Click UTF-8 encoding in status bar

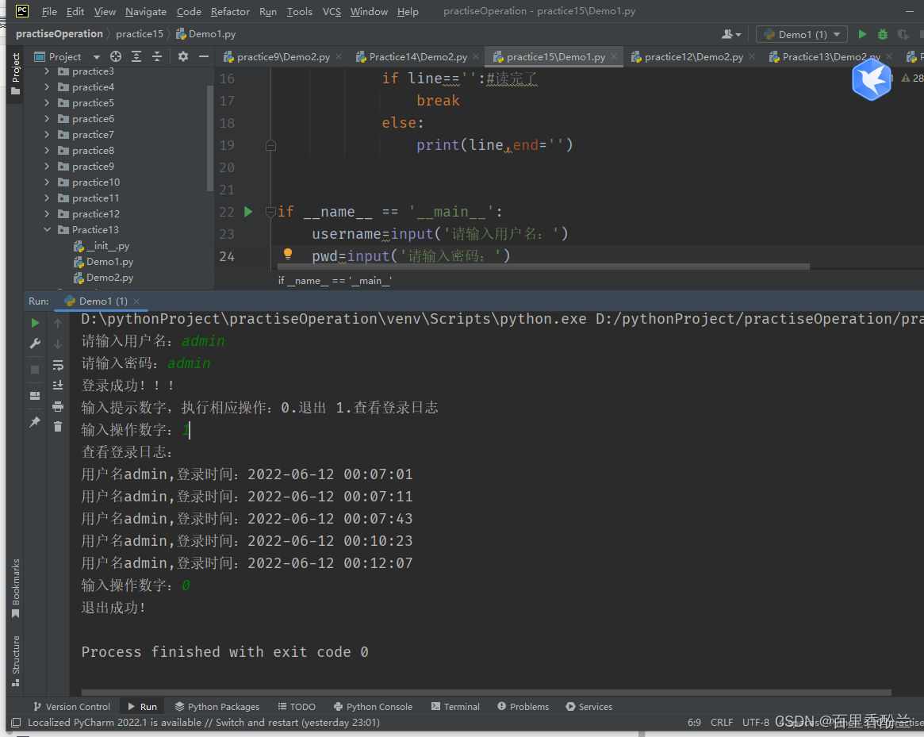pyautogui.click(x=756, y=722)
